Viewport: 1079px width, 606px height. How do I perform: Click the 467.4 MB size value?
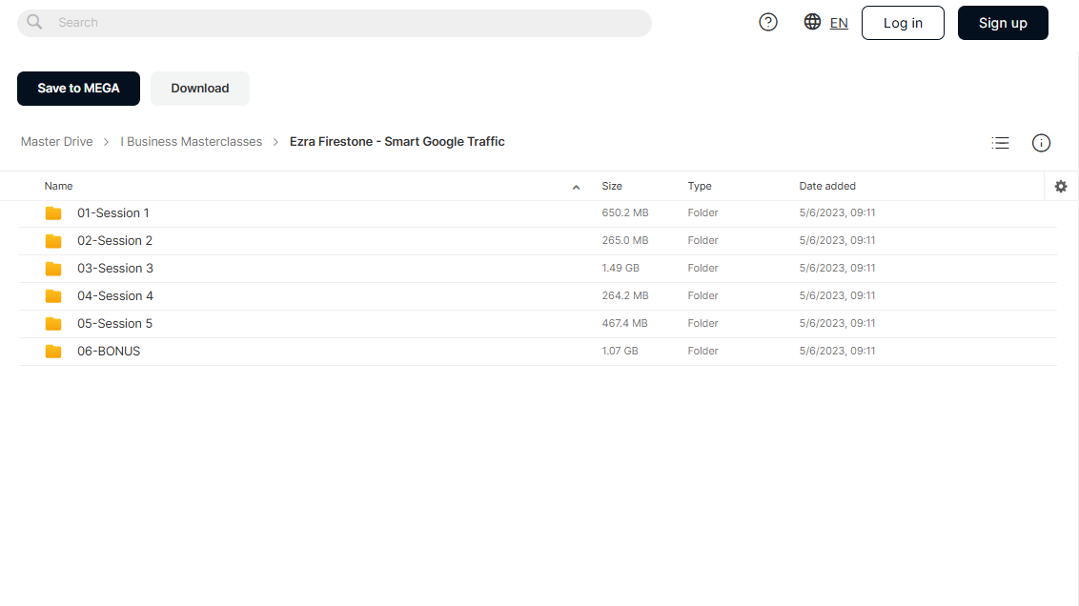pos(625,323)
